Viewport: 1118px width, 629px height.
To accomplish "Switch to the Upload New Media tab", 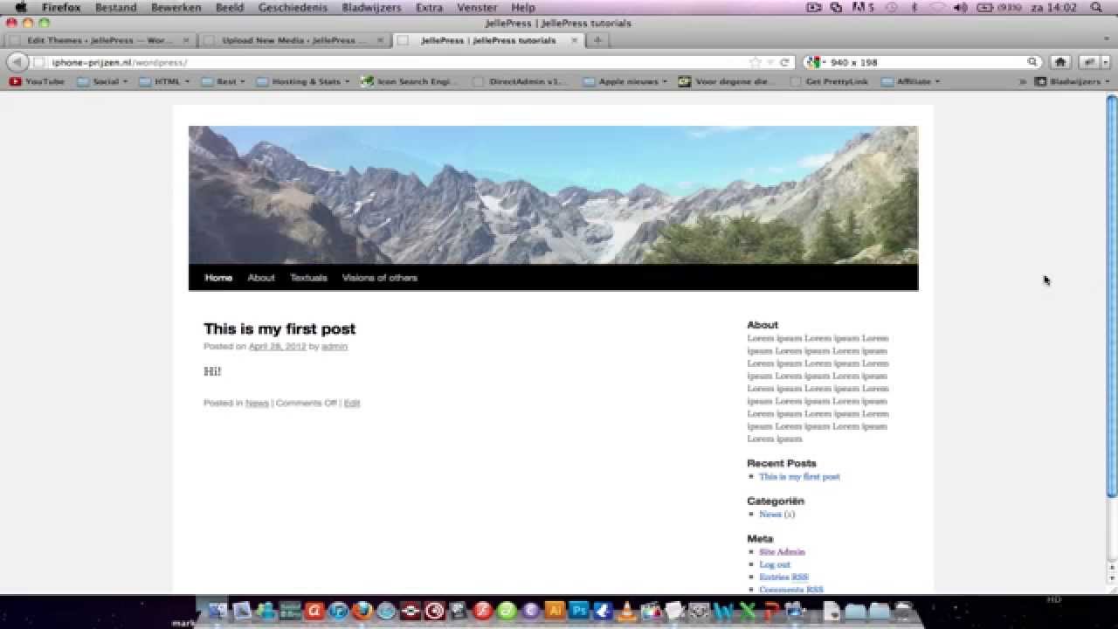I will click(x=293, y=40).
